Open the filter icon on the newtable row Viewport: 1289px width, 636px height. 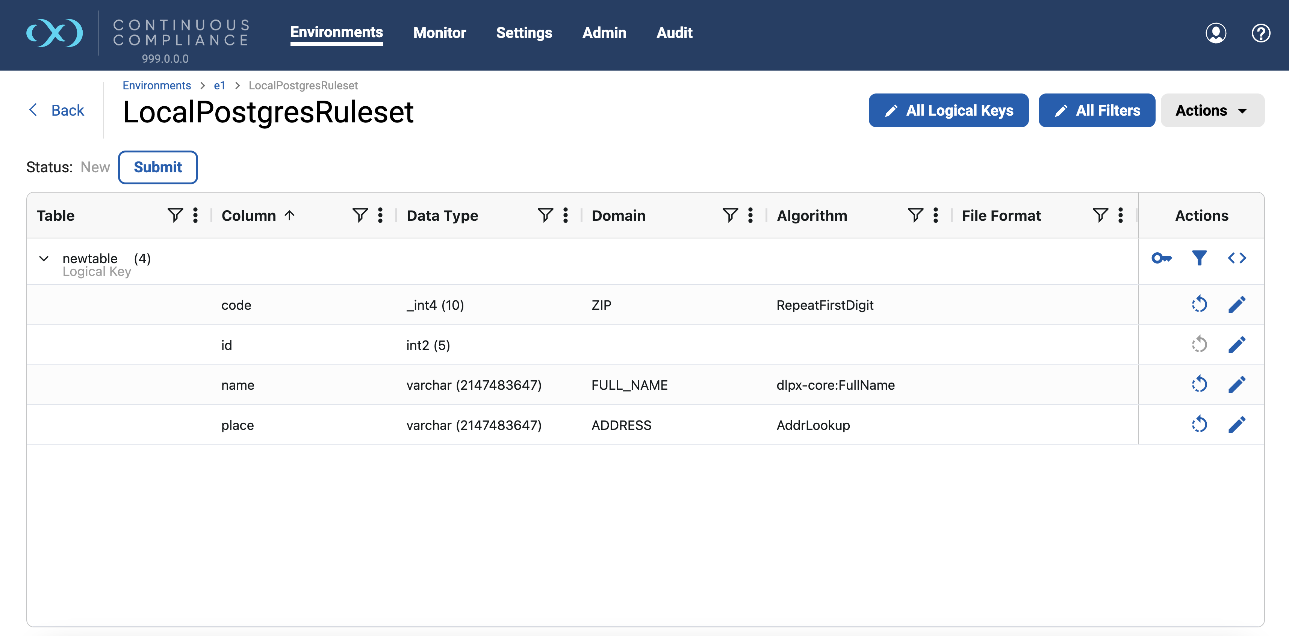[x=1199, y=259]
